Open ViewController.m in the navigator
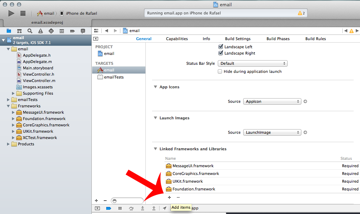The image size is (360, 214). 39,81
